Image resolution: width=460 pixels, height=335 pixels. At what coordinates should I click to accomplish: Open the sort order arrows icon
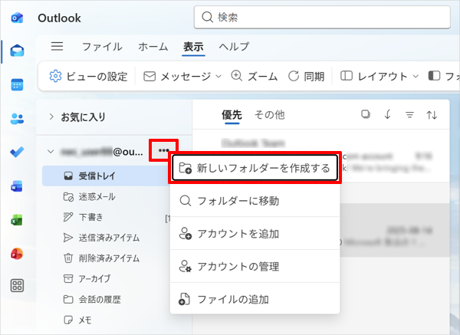pyautogui.click(x=432, y=115)
